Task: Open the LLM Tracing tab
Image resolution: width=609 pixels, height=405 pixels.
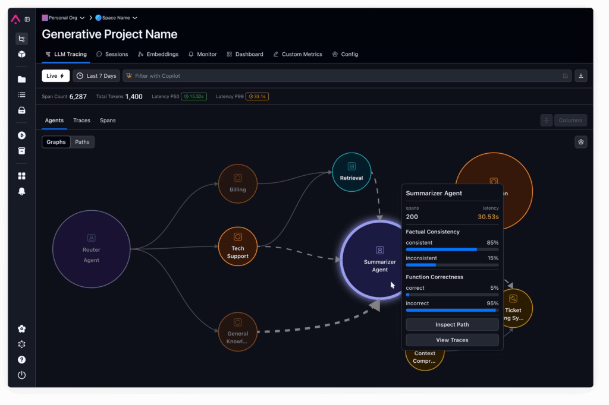Action: 66,54
